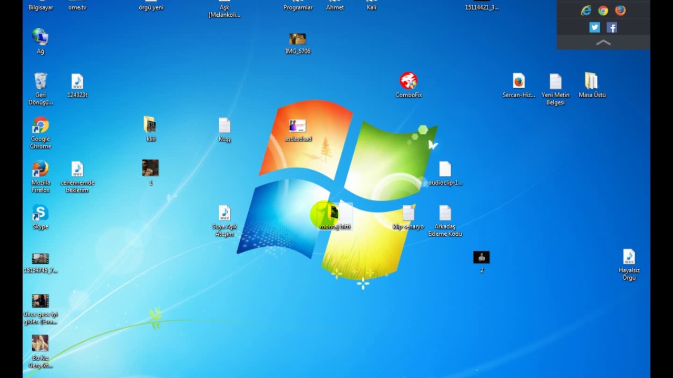Select the 124323t WAV file
Screen dimensions: 673x378
[x=77, y=81]
